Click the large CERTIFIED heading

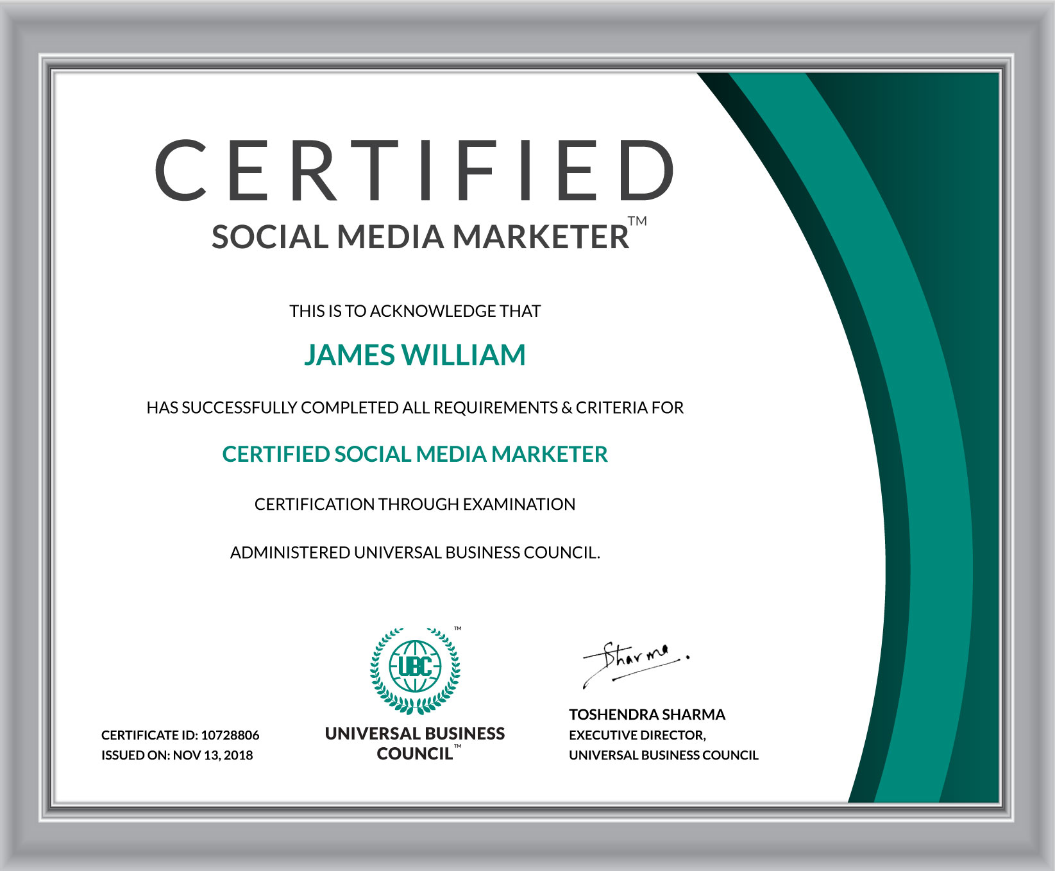click(x=414, y=171)
